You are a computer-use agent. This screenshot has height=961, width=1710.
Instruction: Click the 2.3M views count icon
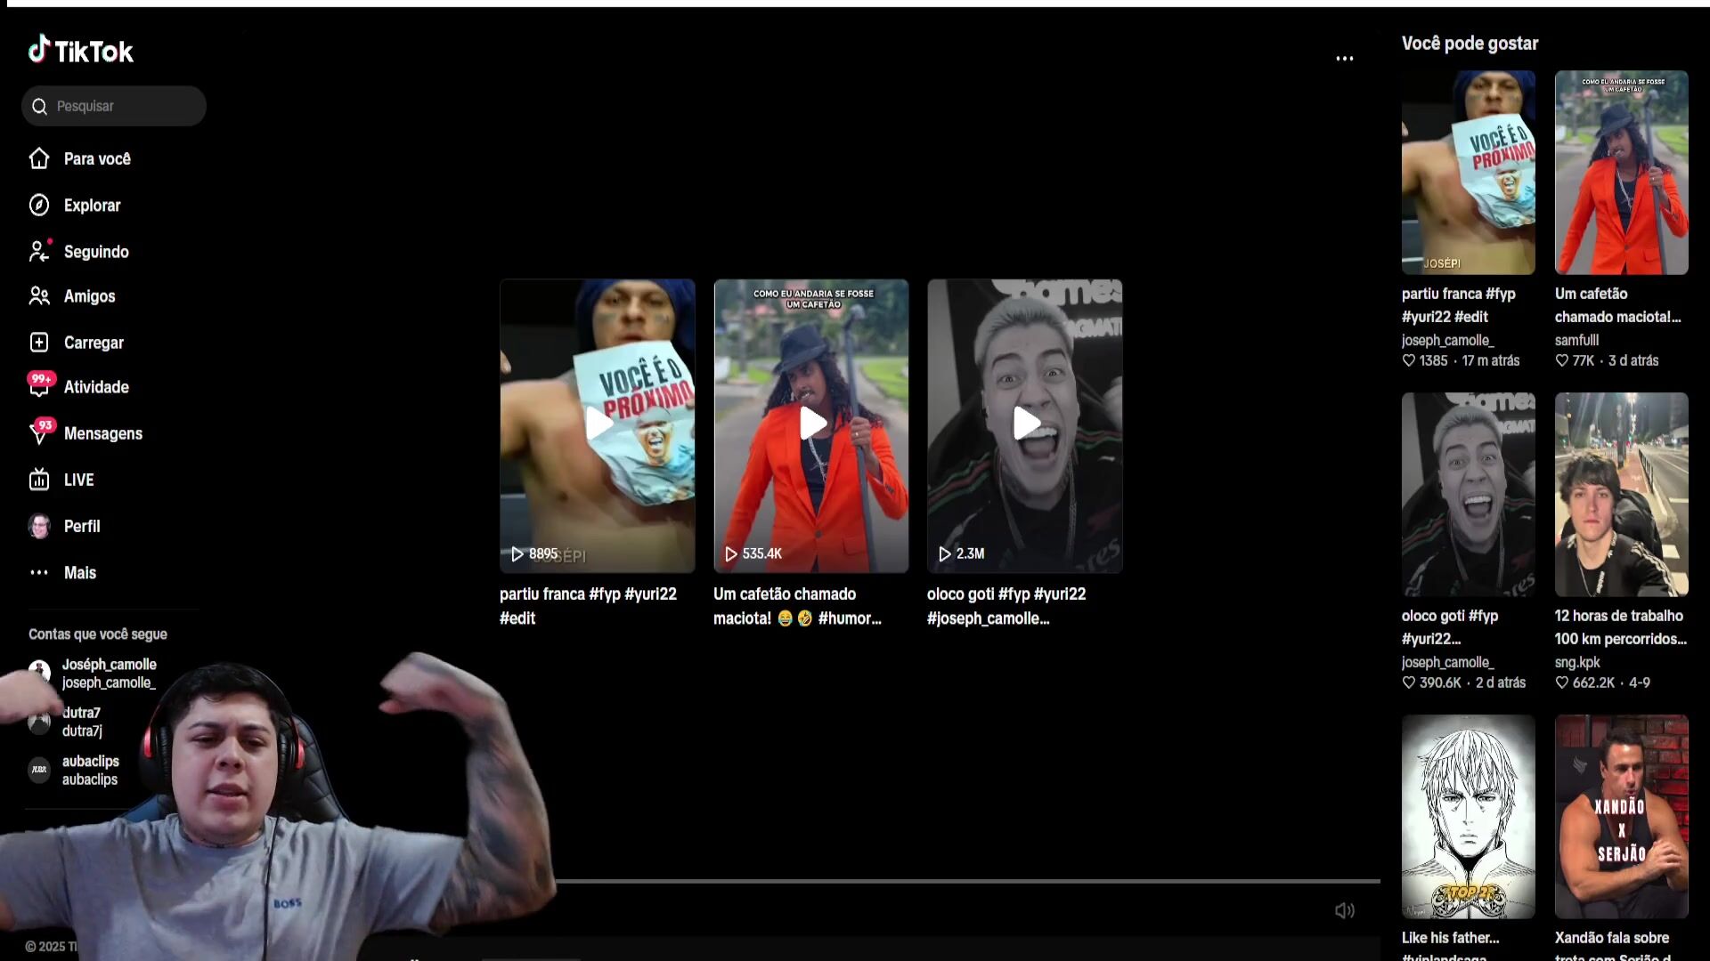tap(945, 554)
